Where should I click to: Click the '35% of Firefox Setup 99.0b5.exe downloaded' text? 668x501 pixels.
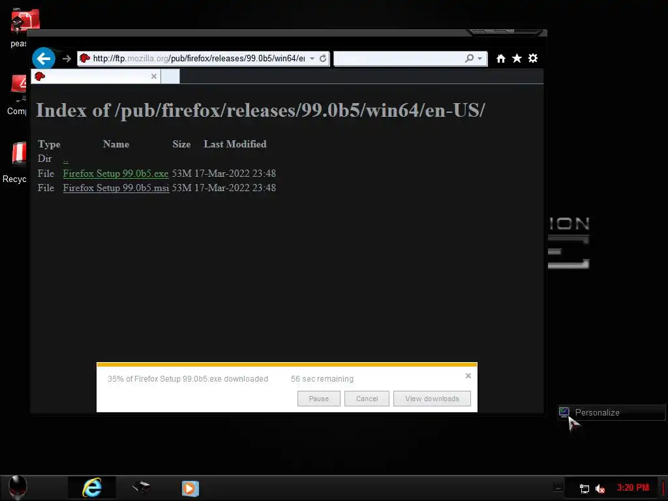[187, 379]
